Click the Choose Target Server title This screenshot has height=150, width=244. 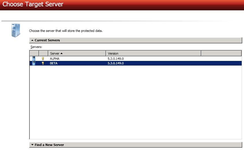[33, 5]
